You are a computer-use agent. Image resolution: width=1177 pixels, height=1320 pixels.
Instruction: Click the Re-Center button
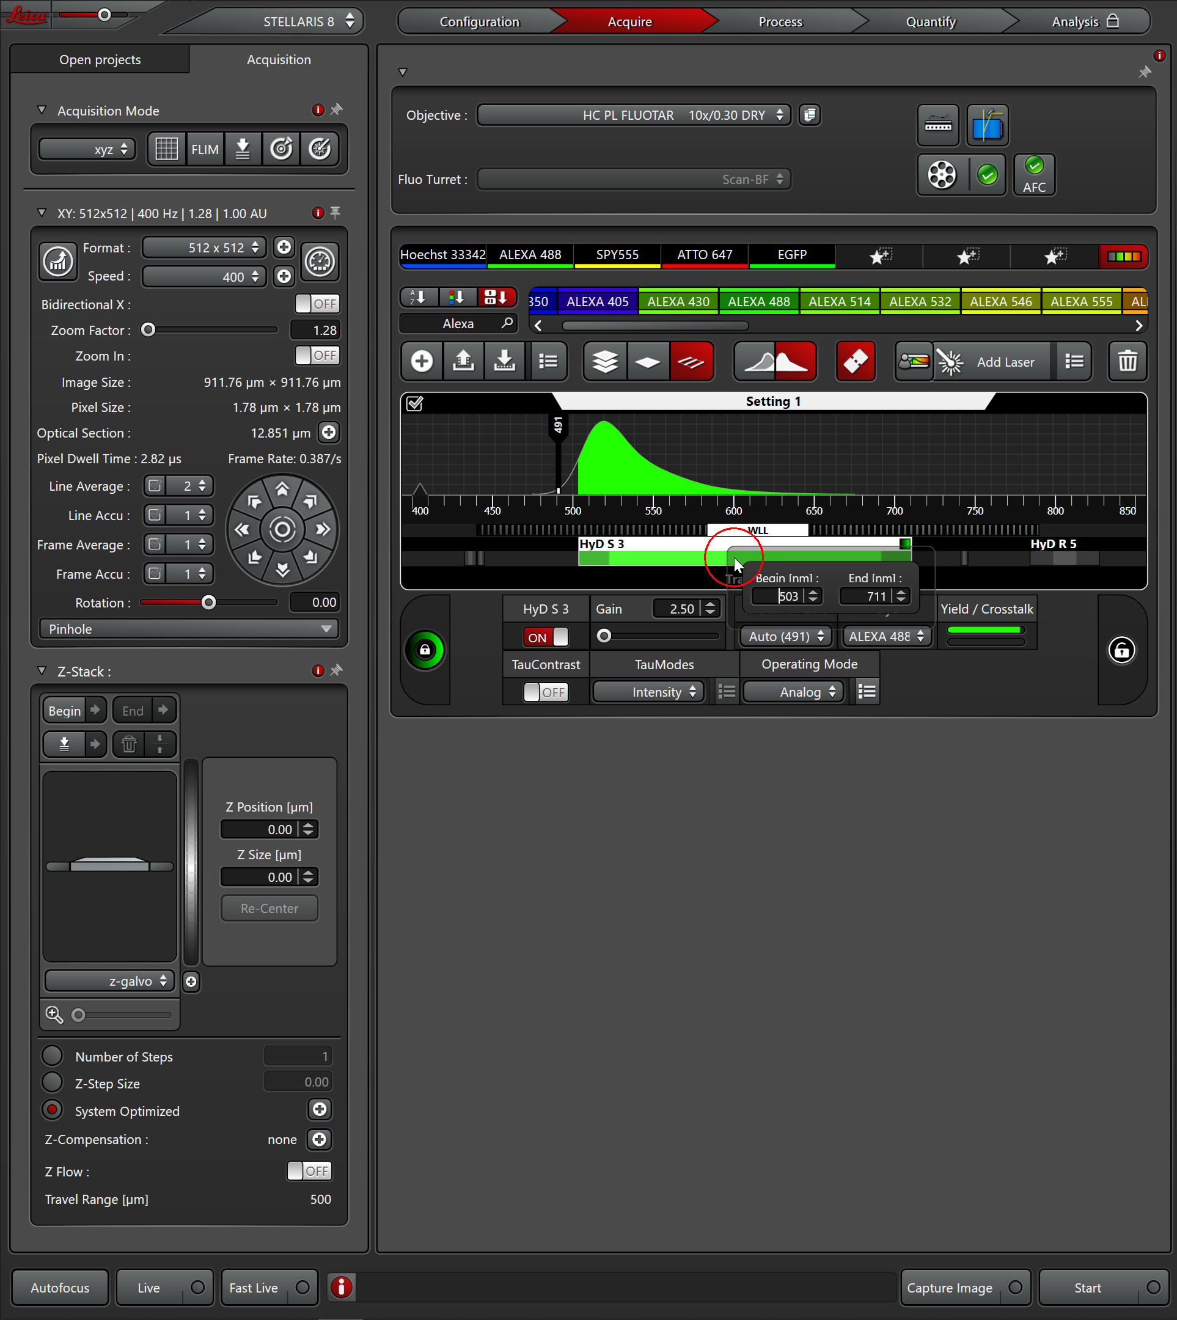[269, 908]
